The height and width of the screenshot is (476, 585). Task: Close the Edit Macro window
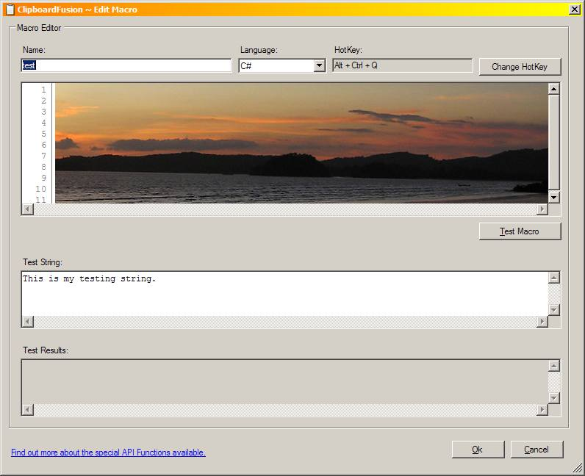pos(575,9)
